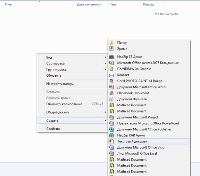Expand the Сортировка submenu arrow

pyautogui.click(x=105, y=63)
